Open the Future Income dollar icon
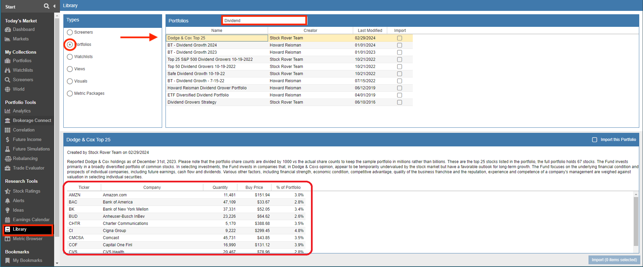643x267 pixels. 7,140
